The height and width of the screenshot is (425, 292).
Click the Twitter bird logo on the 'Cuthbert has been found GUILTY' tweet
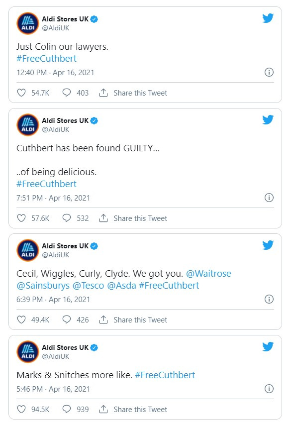[x=268, y=119]
